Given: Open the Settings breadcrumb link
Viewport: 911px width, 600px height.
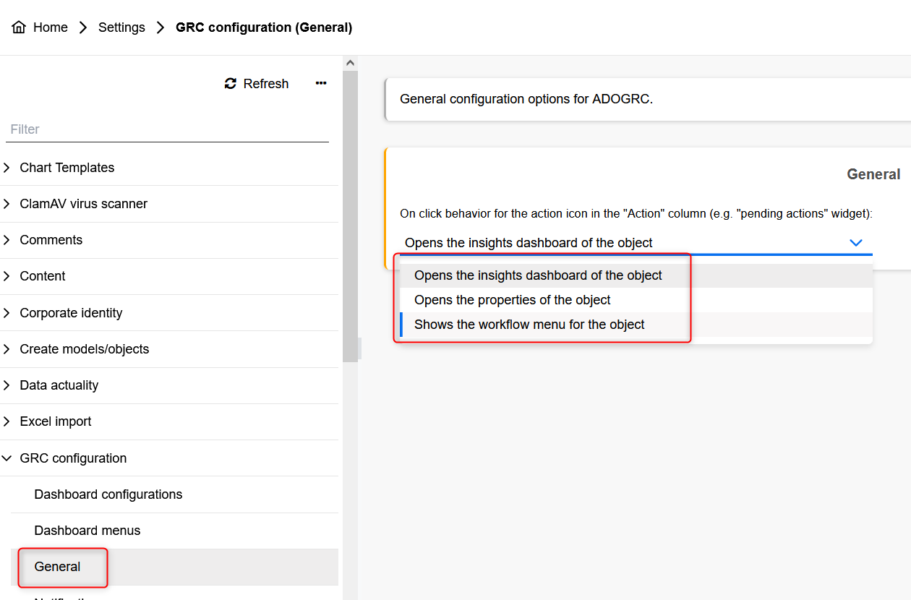Looking at the screenshot, I should coord(121,27).
